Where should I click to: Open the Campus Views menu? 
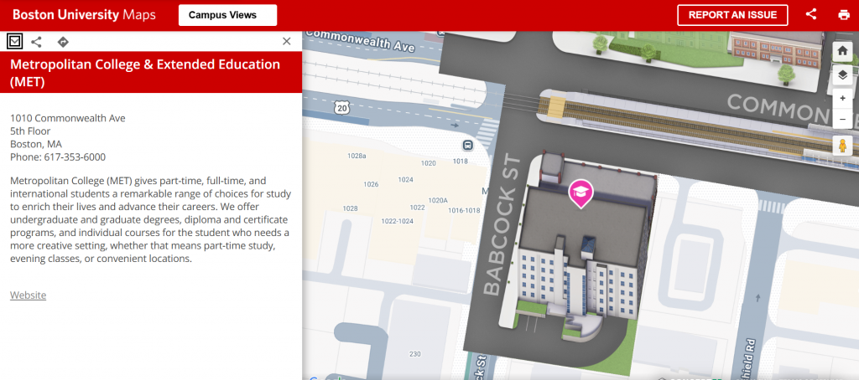tap(227, 15)
